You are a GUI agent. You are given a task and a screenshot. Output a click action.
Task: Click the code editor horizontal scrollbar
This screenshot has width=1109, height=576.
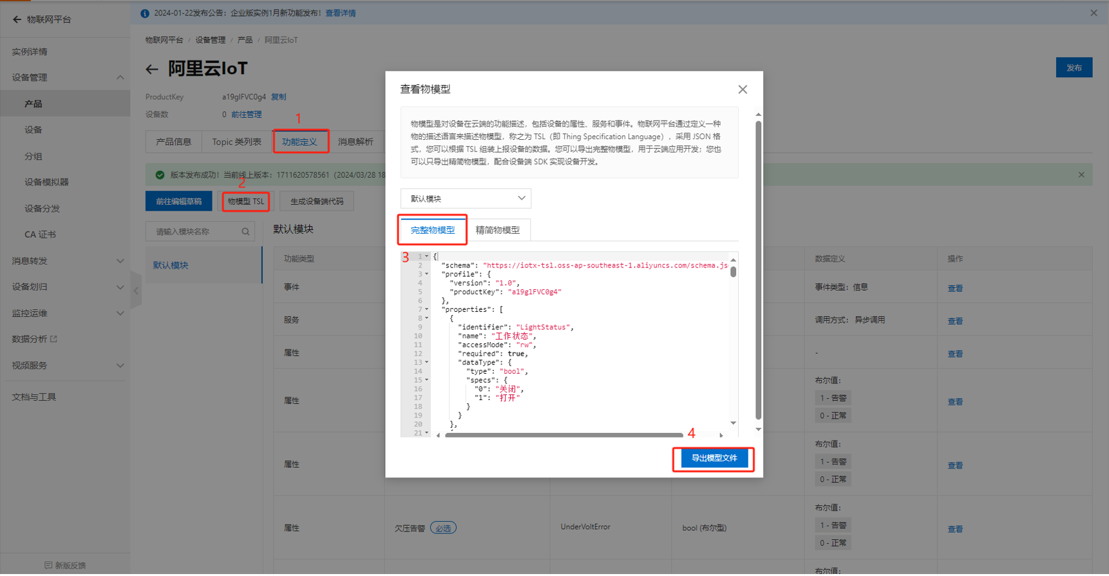coord(564,436)
